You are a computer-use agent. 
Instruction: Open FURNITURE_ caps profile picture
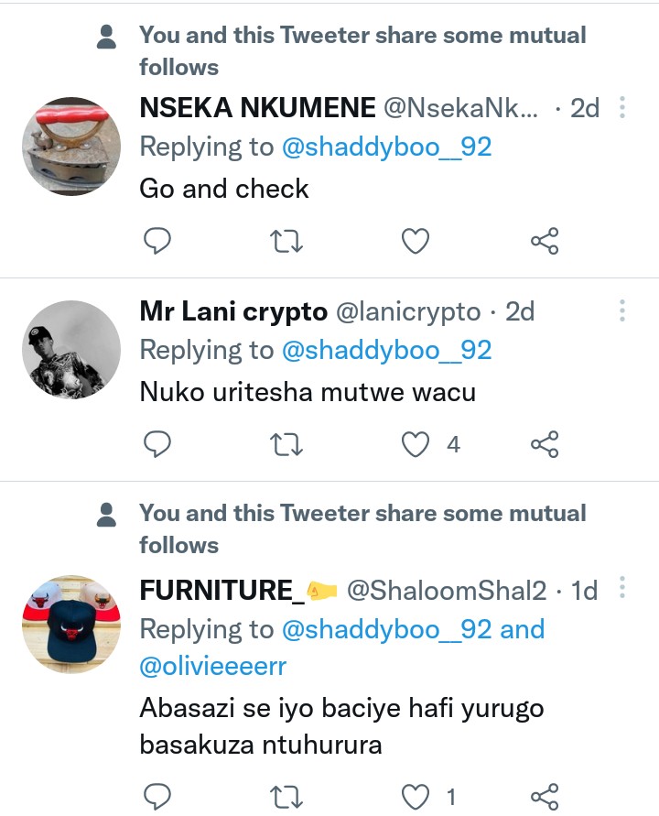[x=71, y=626]
